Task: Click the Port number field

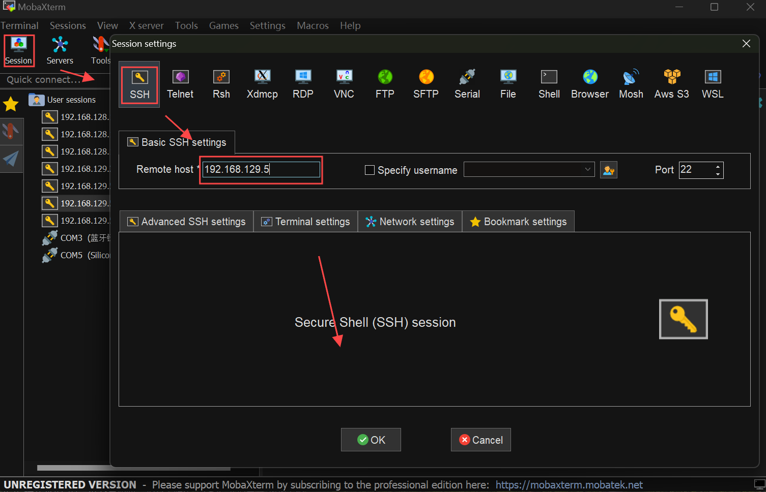Action: (696, 170)
